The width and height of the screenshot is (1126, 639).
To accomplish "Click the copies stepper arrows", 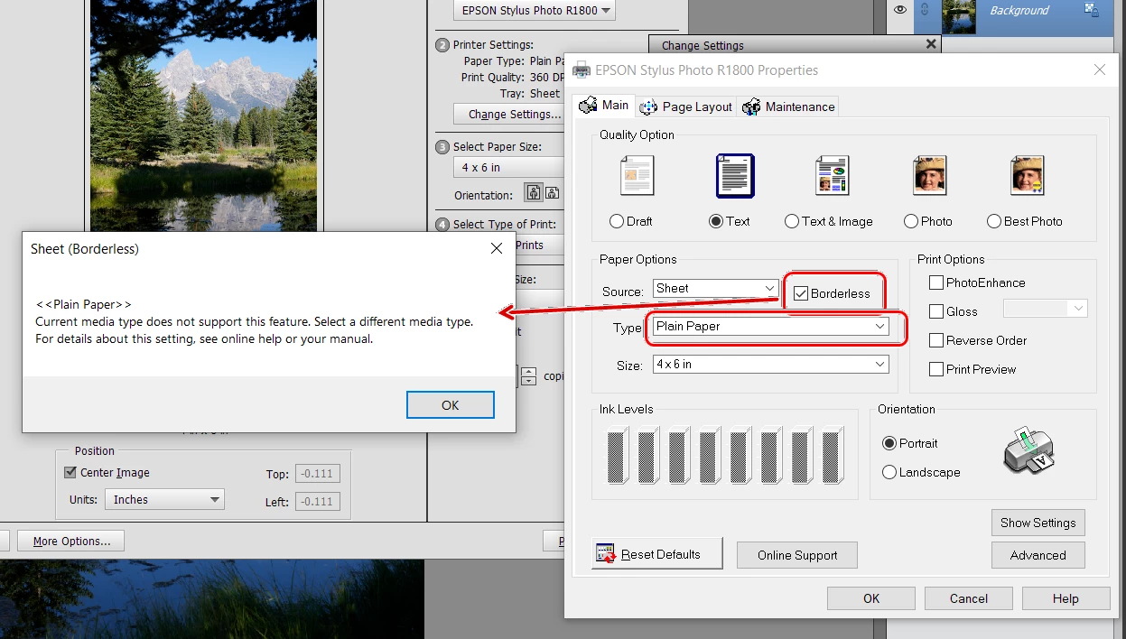I will (529, 375).
